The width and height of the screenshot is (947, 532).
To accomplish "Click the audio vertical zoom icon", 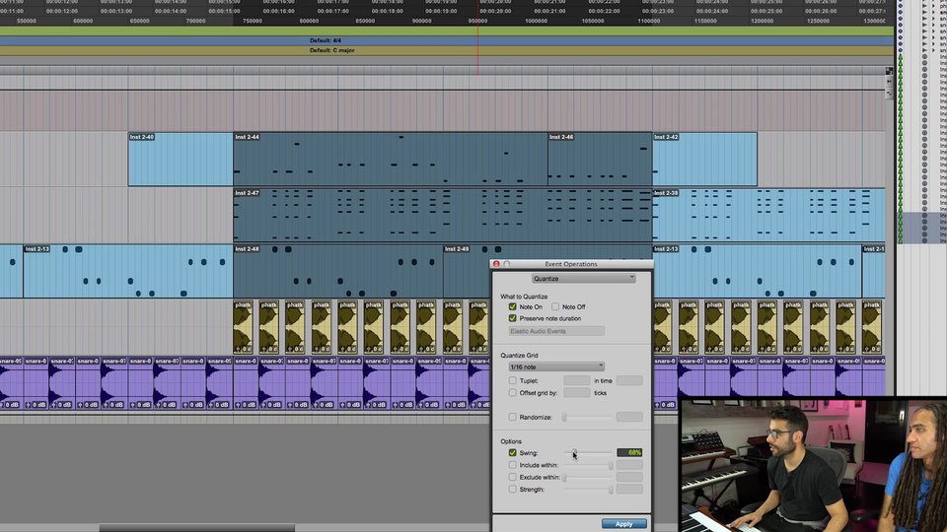I will tap(889, 82).
